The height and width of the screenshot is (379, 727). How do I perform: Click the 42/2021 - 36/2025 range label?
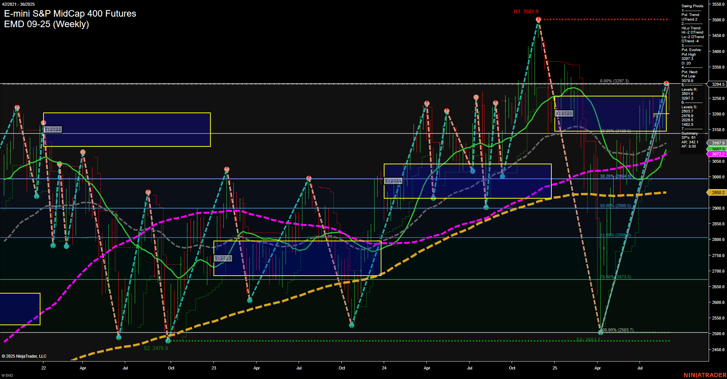click(x=18, y=4)
